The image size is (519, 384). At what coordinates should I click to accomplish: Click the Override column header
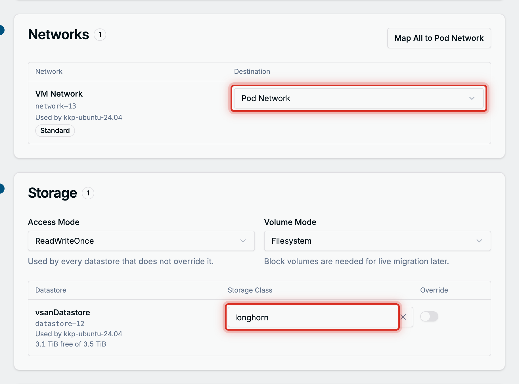(x=434, y=290)
